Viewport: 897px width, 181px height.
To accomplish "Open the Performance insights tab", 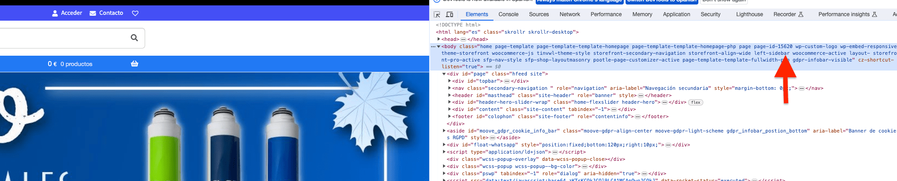I will 848,14.
